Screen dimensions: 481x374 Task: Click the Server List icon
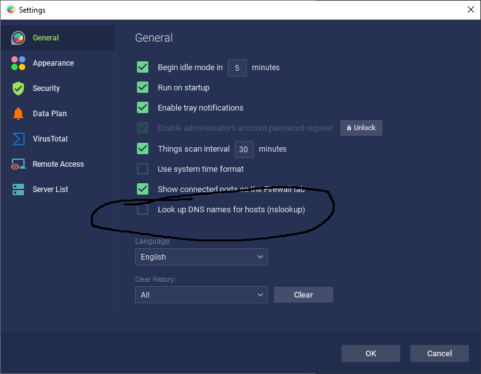pyautogui.click(x=18, y=190)
